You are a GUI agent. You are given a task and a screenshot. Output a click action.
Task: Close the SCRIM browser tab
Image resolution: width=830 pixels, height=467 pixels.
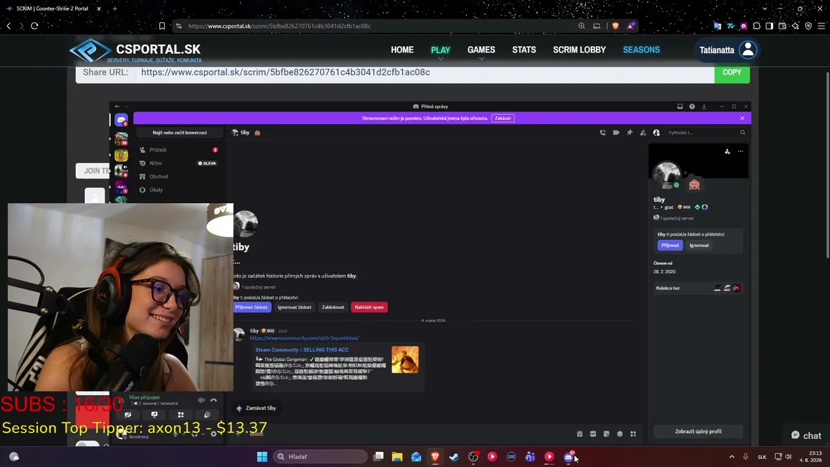[100, 8]
